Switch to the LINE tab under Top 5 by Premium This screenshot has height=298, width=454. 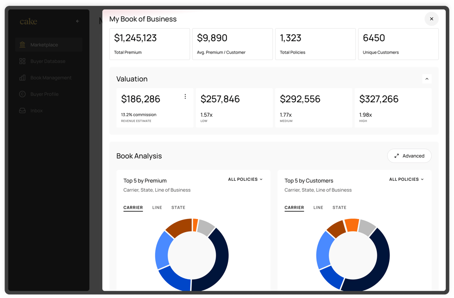pos(157,208)
